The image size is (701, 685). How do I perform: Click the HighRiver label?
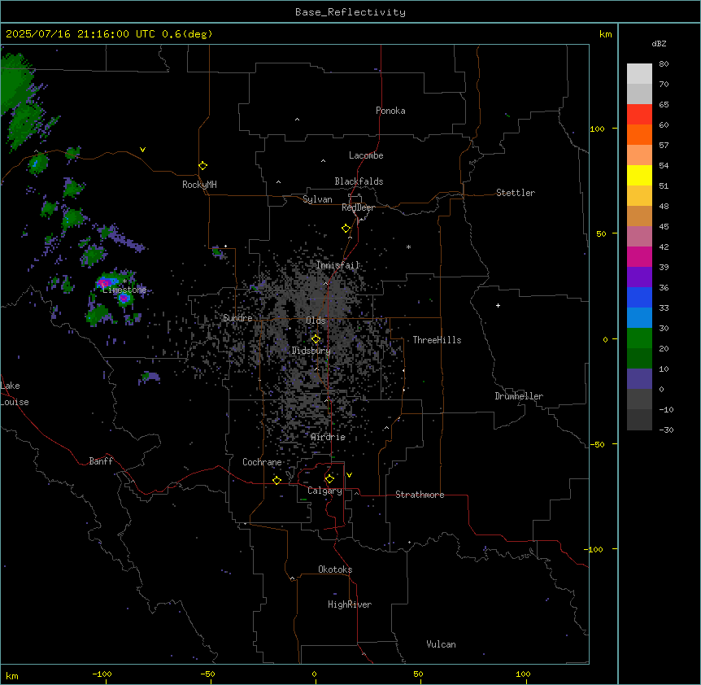349,604
